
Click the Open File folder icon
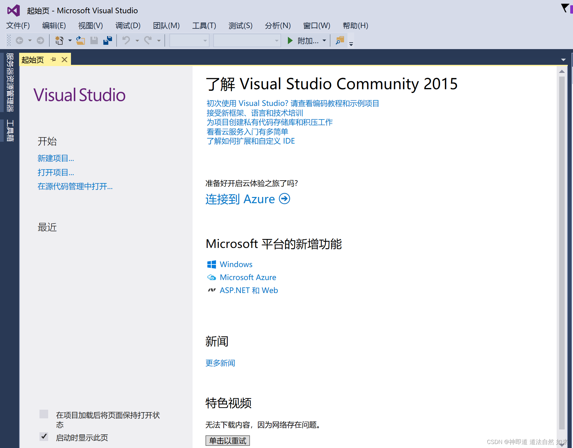[81, 40]
